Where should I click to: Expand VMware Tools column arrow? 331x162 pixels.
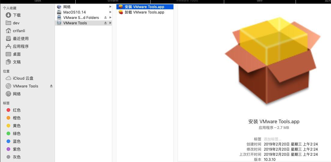(x=110, y=23)
